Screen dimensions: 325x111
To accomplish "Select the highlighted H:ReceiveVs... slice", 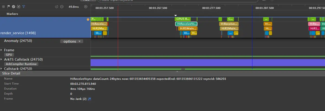I will point(186,24).
